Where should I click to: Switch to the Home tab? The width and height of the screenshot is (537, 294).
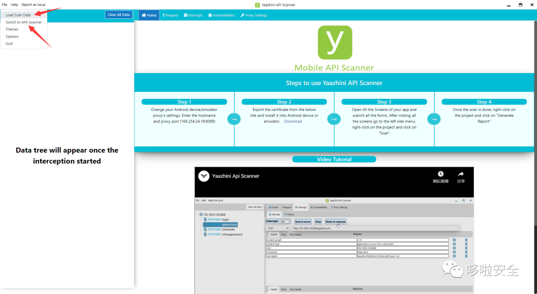pyautogui.click(x=149, y=15)
